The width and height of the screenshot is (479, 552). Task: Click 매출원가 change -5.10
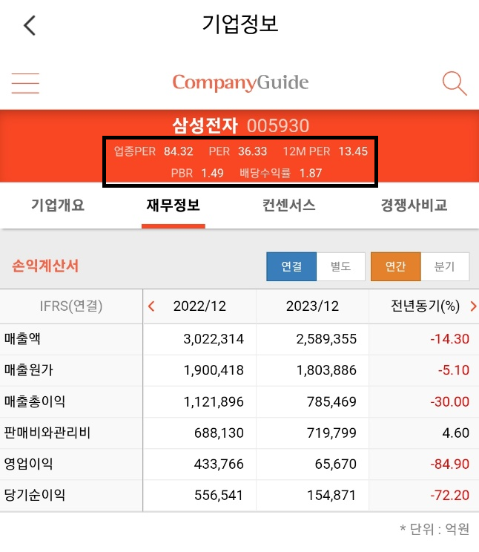pos(454,370)
